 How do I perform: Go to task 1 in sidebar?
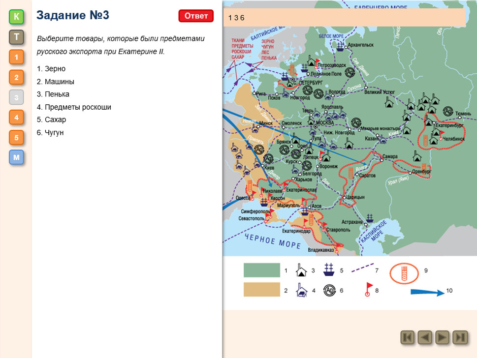click(16, 58)
